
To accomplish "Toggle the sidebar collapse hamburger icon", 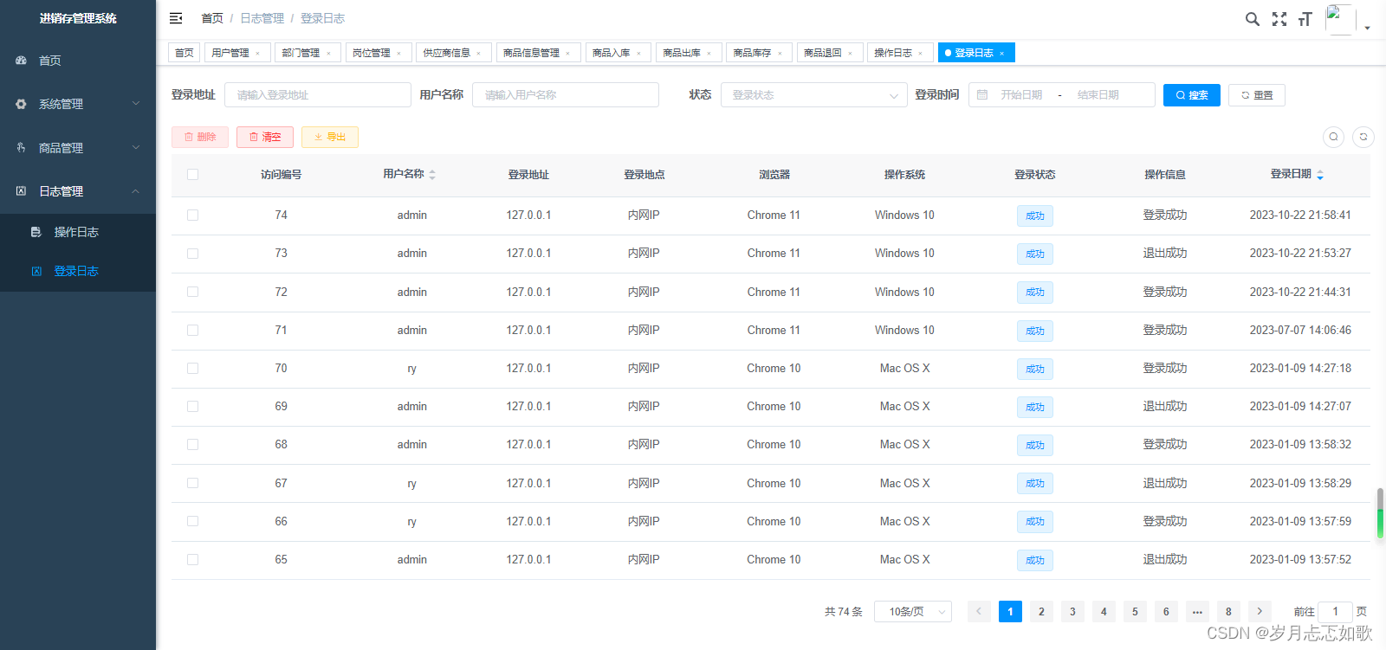I will pos(176,18).
